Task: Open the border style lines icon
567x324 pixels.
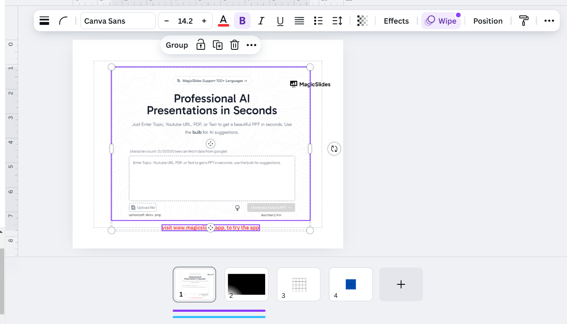Action: point(44,21)
